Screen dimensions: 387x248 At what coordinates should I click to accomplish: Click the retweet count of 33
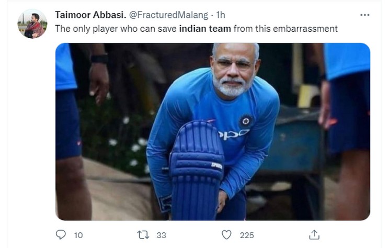(161, 235)
